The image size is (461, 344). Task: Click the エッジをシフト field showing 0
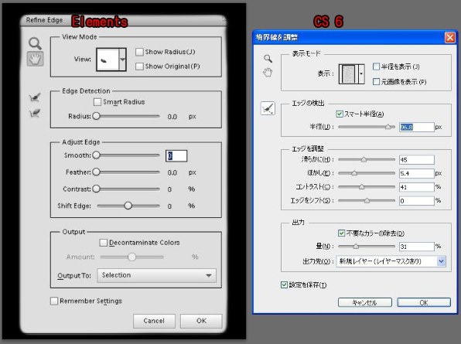point(417,201)
